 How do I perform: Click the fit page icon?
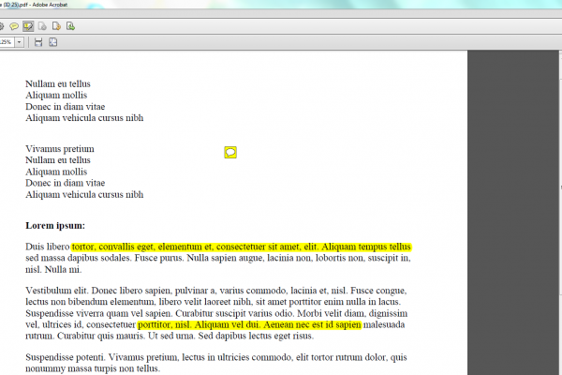(53, 42)
